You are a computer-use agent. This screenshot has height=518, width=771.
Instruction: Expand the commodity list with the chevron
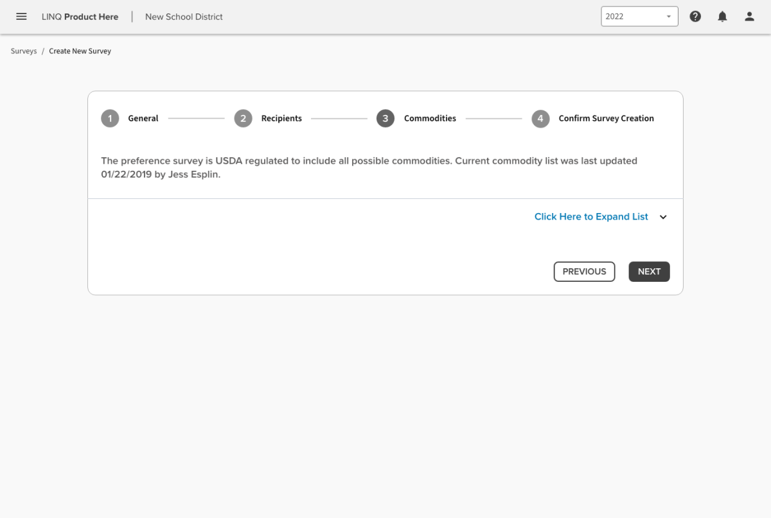tap(663, 217)
